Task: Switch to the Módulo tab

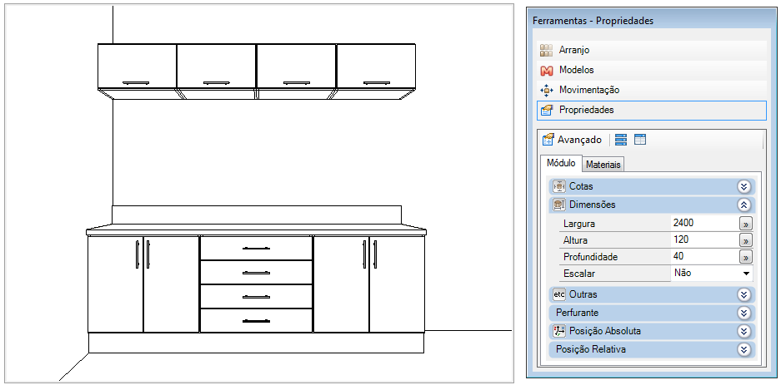Action: tap(561, 163)
